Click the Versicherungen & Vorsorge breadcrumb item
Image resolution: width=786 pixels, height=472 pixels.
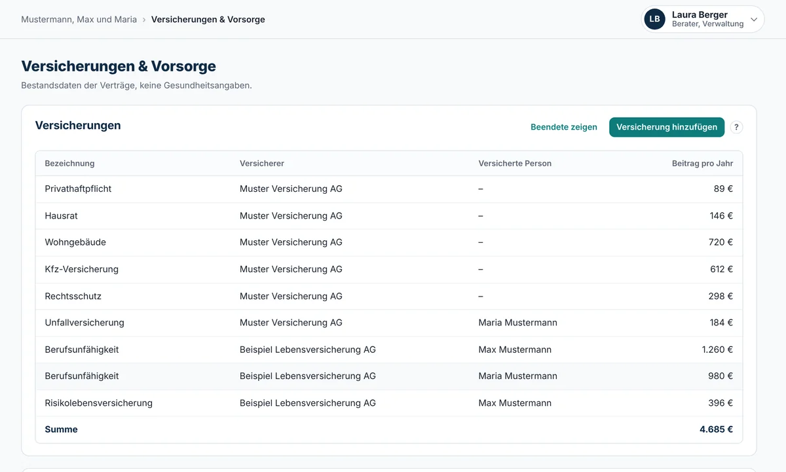click(208, 19)
